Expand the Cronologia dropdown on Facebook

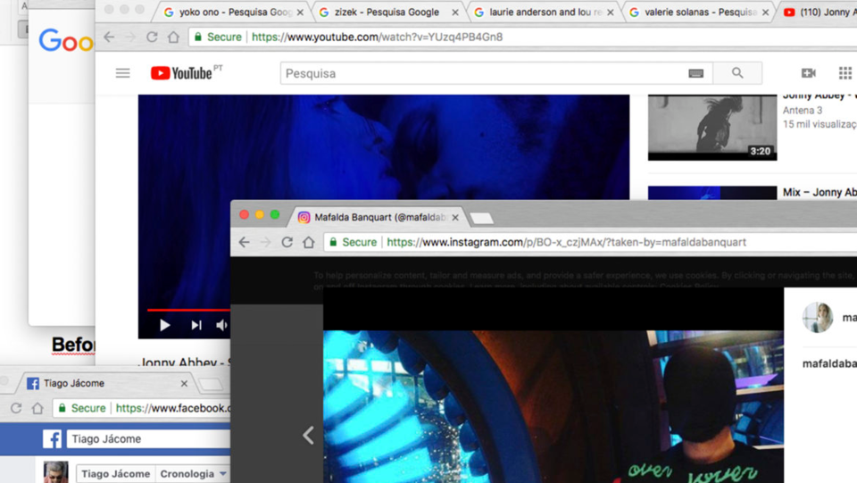coord(223,474)
